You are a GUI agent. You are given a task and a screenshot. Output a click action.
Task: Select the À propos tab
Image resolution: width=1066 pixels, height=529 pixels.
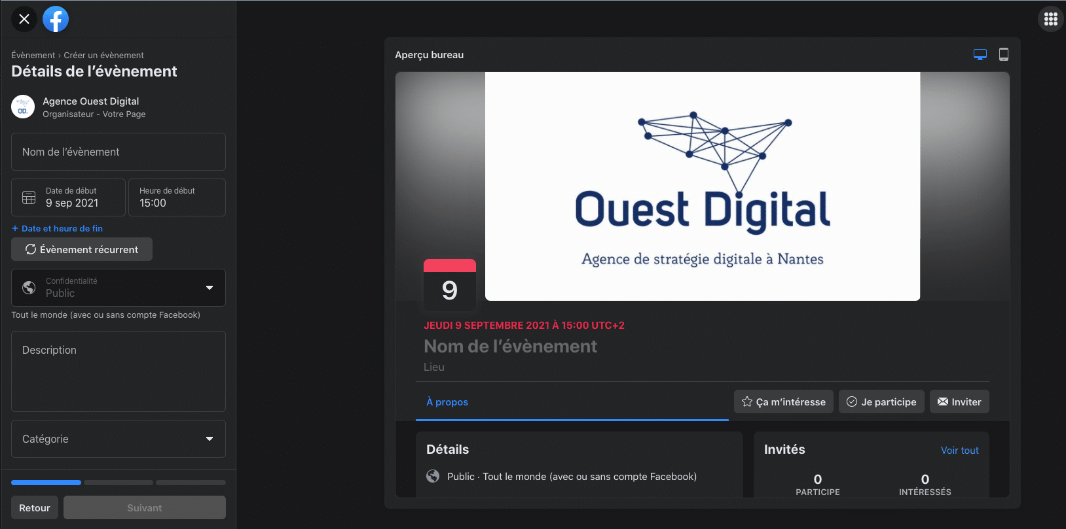[x=447, y=401]
